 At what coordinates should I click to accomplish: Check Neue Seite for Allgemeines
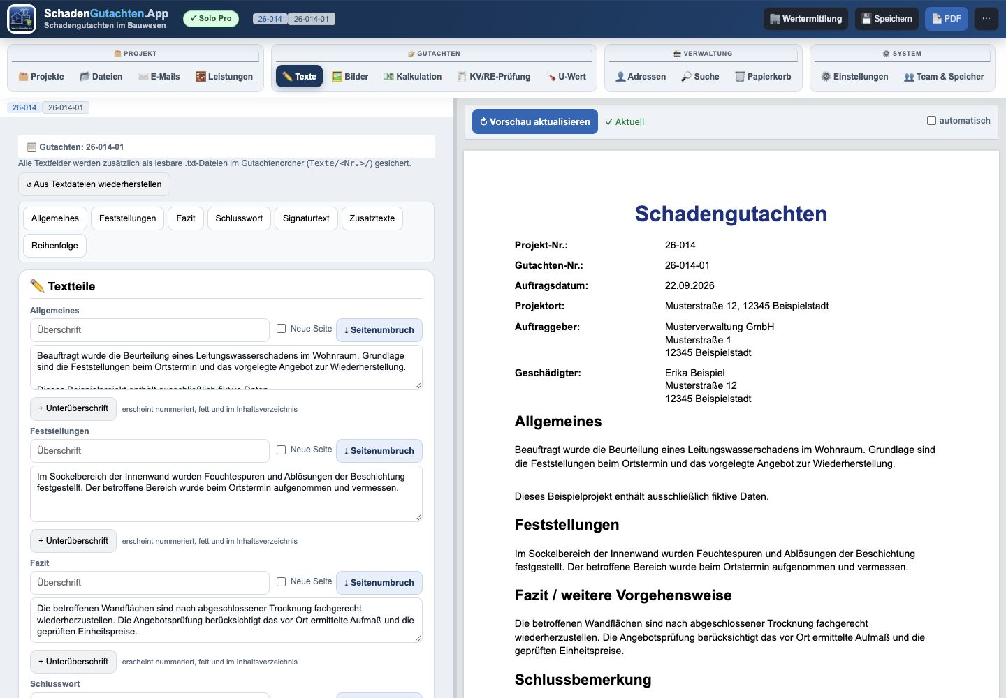[282, 329]
